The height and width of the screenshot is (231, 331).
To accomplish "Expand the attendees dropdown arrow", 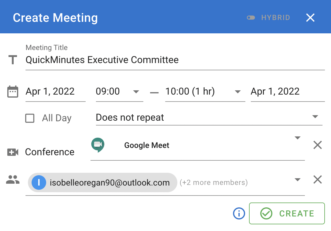I will [x=297, y=180].
